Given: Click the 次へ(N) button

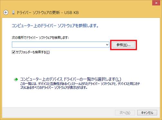Looking at the screenshot, I should pyautogui.click(x=125, y=113).
